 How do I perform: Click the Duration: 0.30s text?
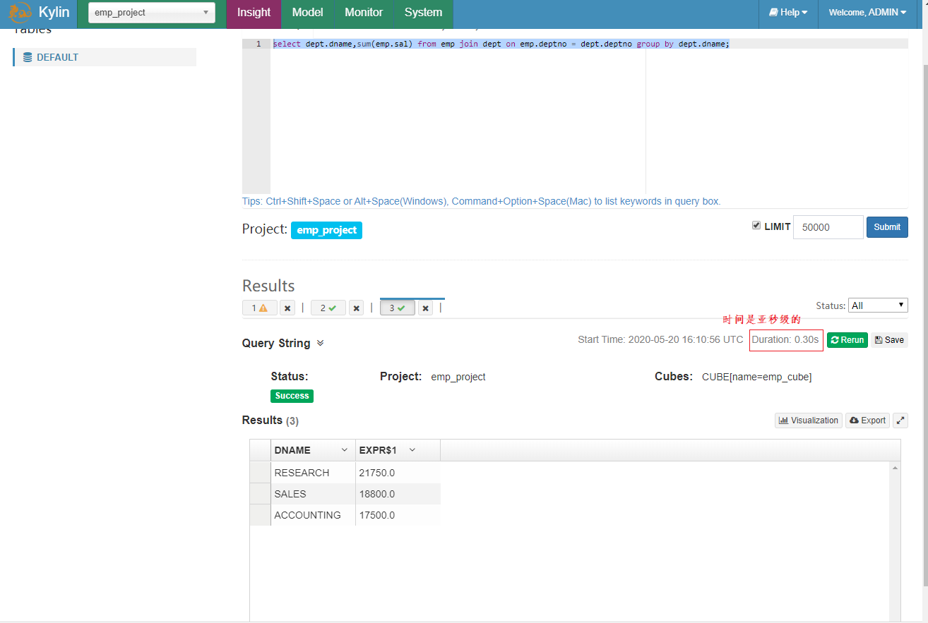click(785, 339)
